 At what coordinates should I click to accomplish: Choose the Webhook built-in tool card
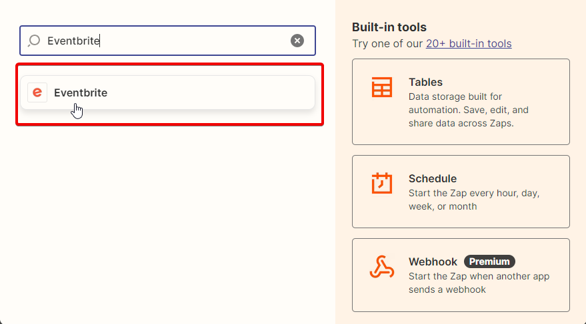(461, 275)
